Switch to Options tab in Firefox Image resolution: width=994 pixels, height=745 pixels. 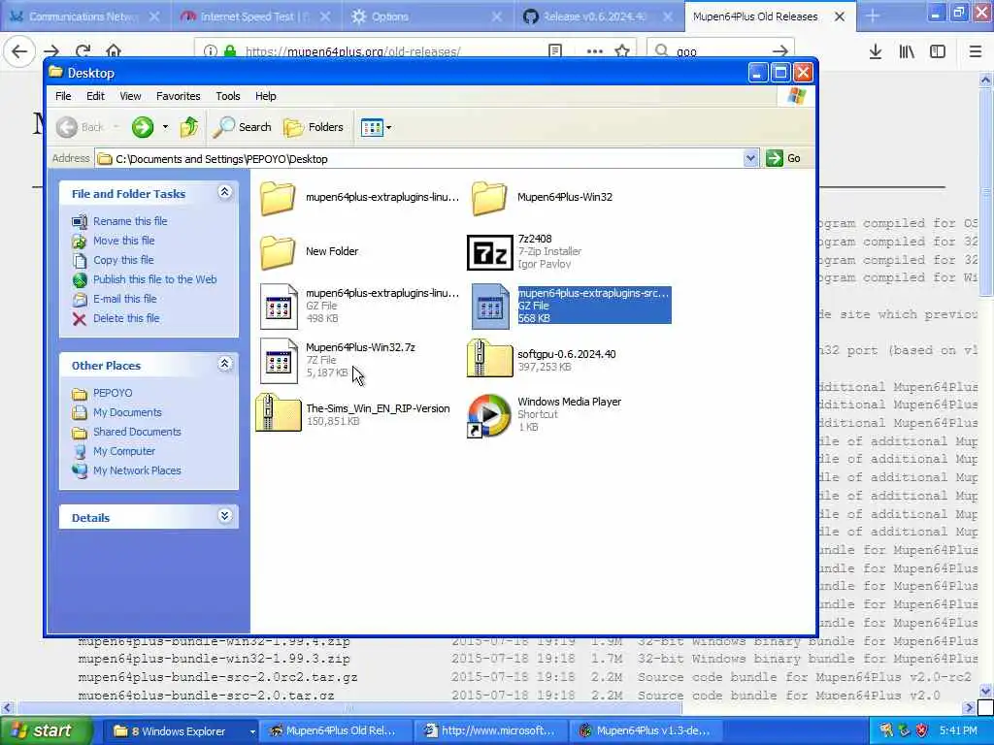pos(428,16)
